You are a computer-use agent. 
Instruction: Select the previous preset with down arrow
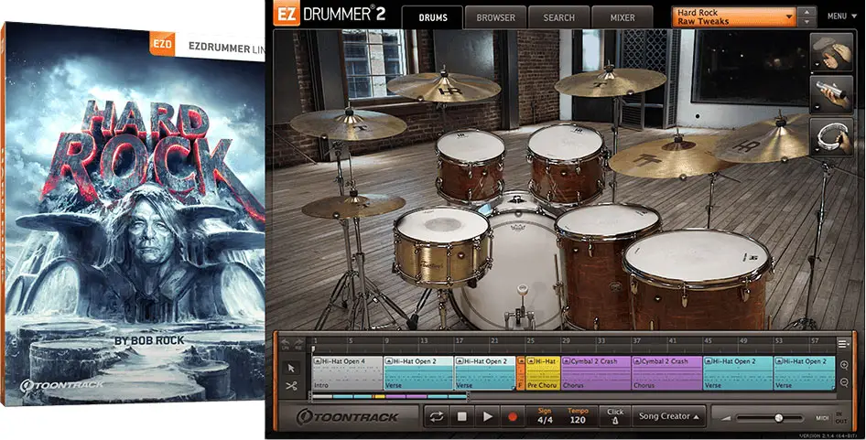pos(806,22)
